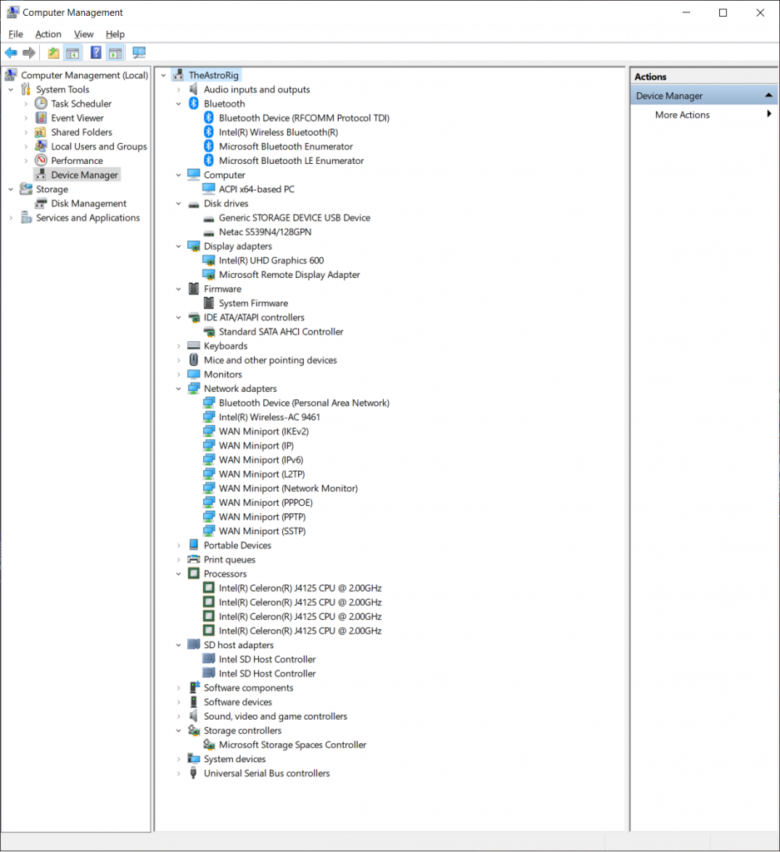Click the Bluetooth category icon

point(193,103)
